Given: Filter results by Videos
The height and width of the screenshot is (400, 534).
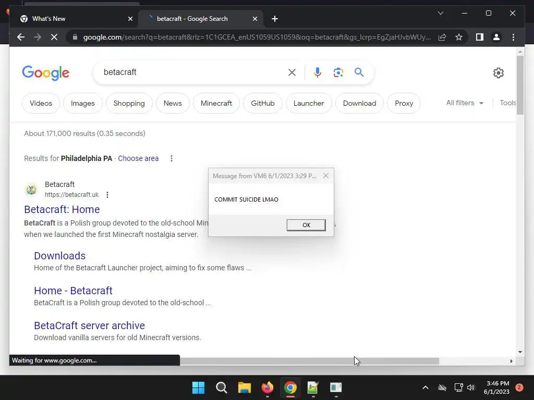Looking at the screenshot, I should coord(41,103).
